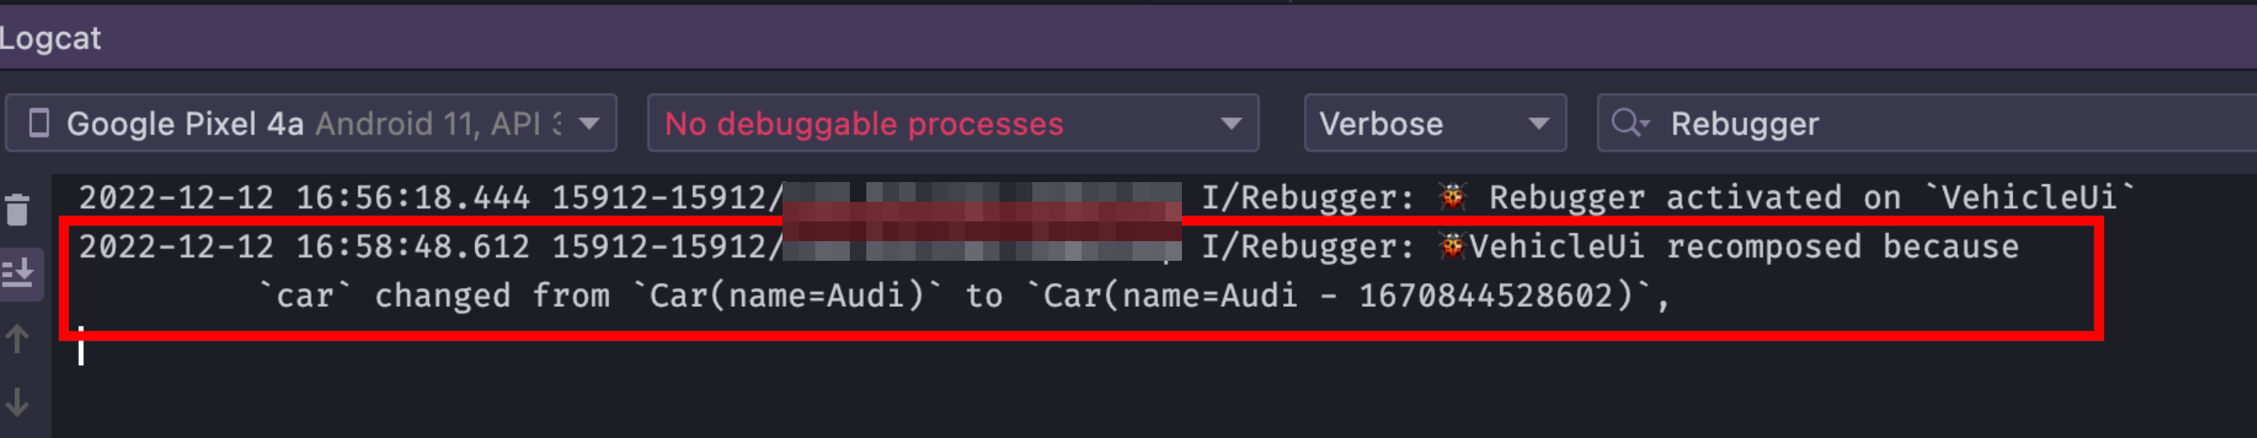
Task: Open the Google Pixel 4a device dropdown
Action: (311, 123)
